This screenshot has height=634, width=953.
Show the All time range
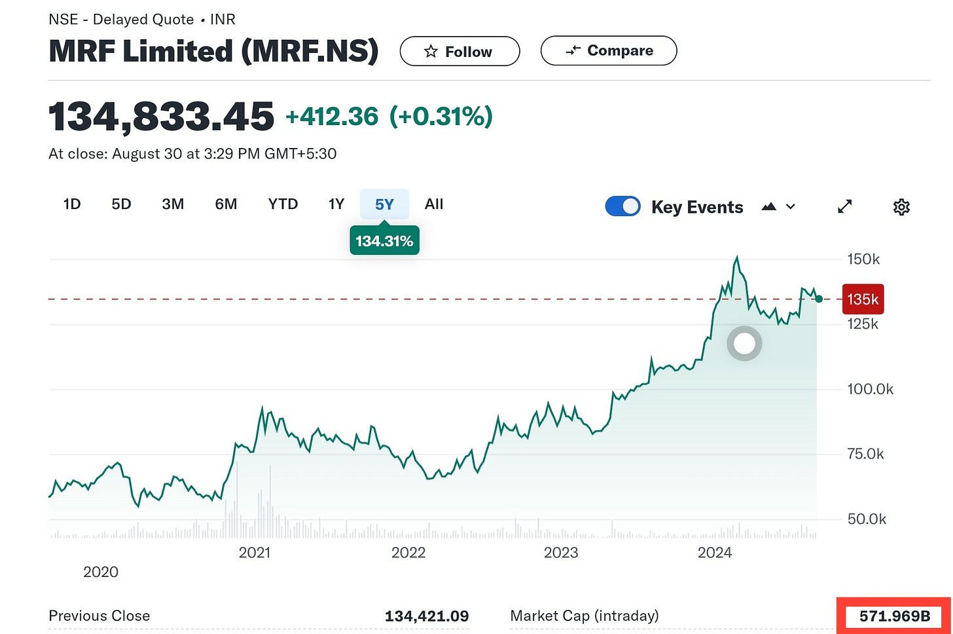[x=434, y=204]
